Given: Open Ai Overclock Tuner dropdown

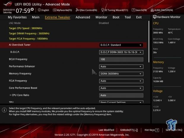Looking at the screenshot, I should [121, 45].
